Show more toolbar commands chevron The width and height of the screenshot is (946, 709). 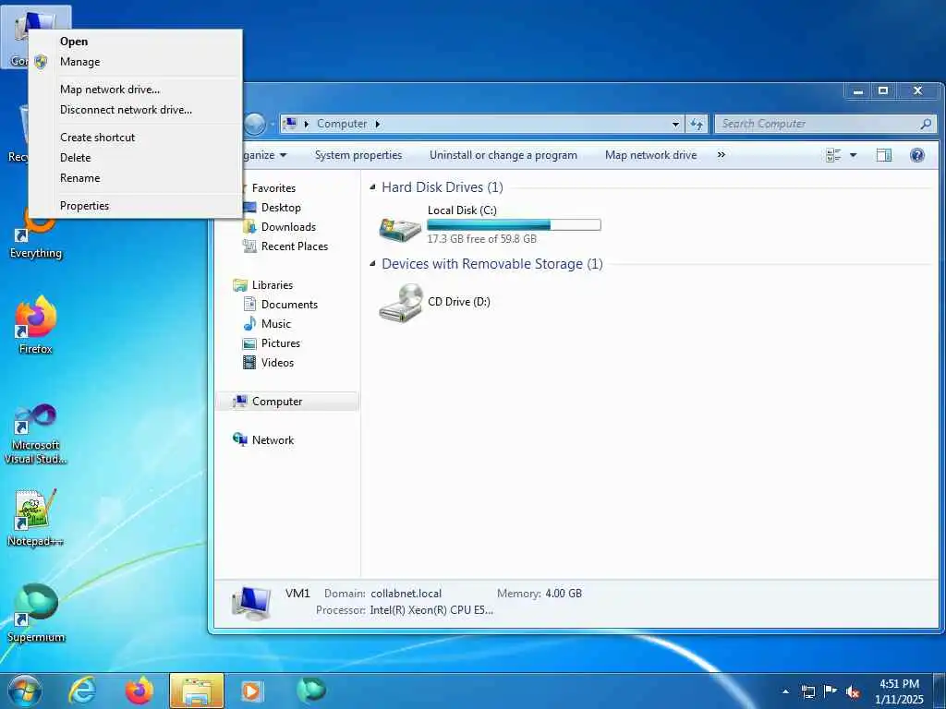[721, 155]
